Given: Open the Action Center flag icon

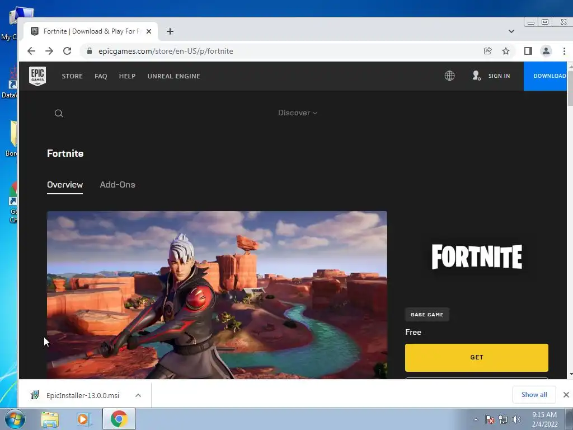Looking at the screenshot, I should point(490,420).
